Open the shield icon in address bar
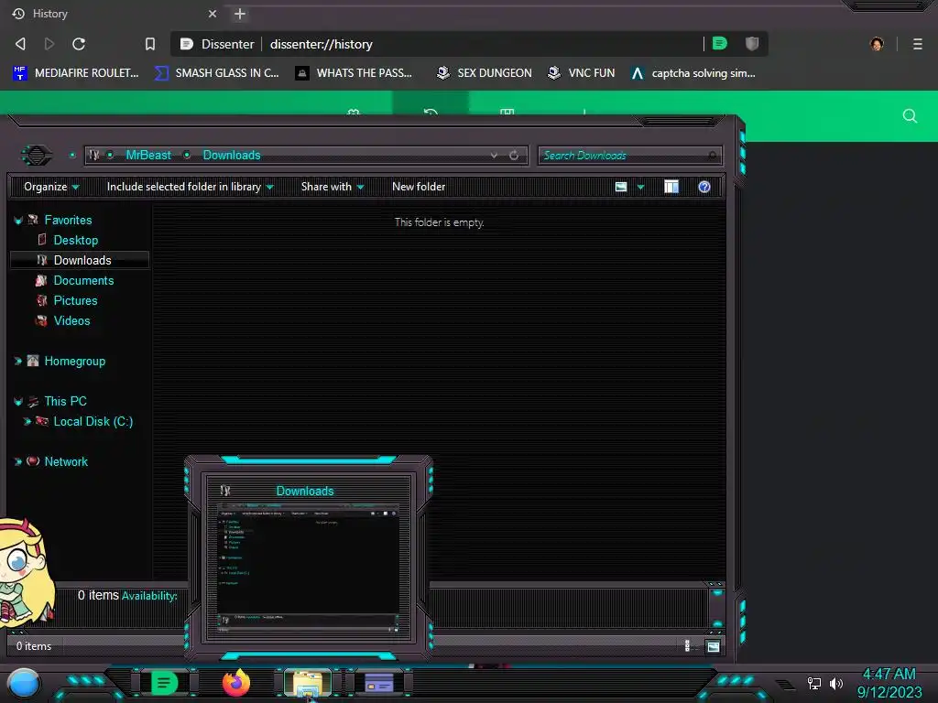Screen dimensions: 938x703 tap(752, 43)
